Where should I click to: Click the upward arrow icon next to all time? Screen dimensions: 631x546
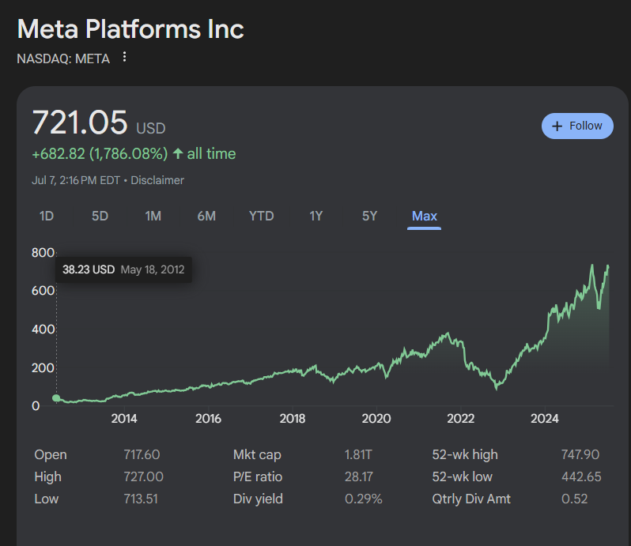point(178,153)
